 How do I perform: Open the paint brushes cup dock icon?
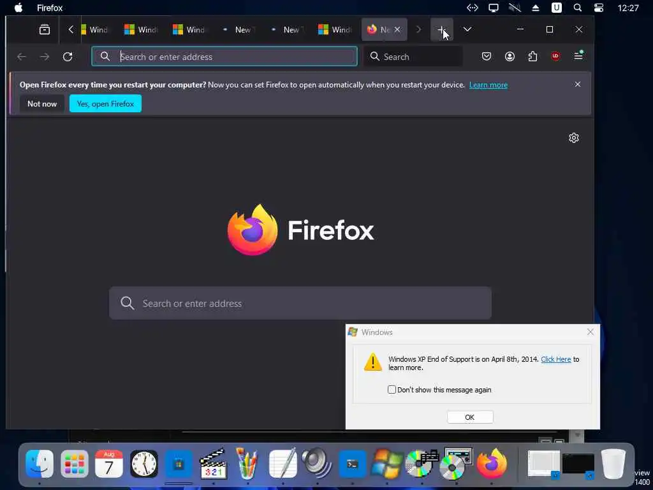click(x=247, y=463)
